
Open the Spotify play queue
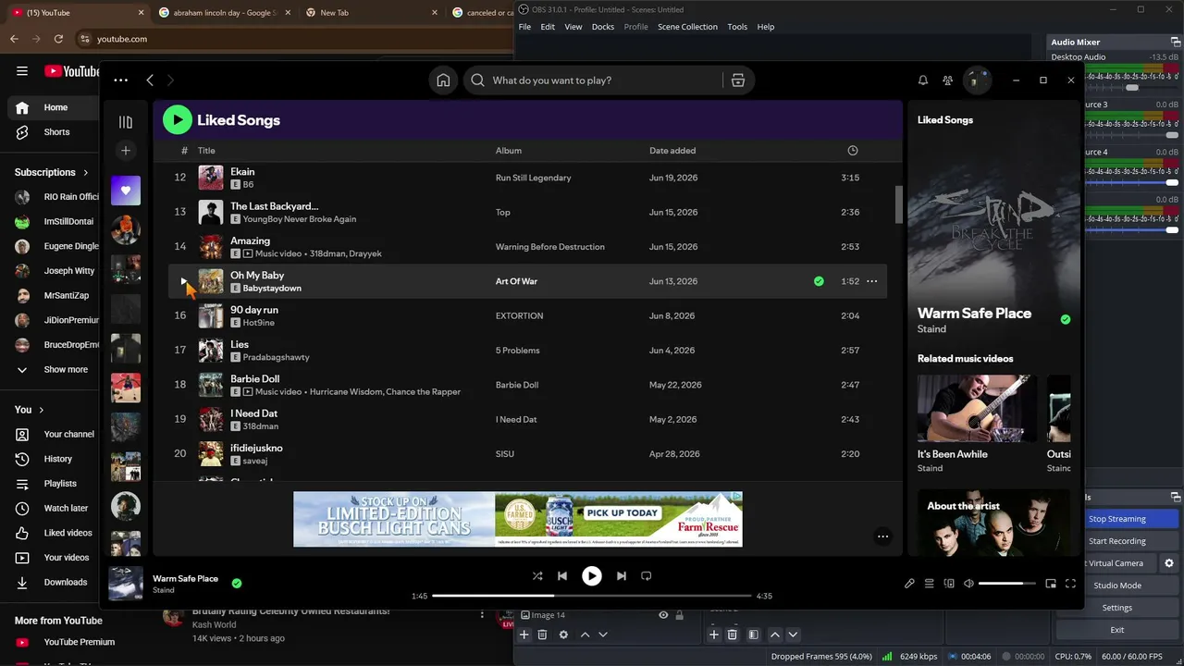click(x=930, y=584)
